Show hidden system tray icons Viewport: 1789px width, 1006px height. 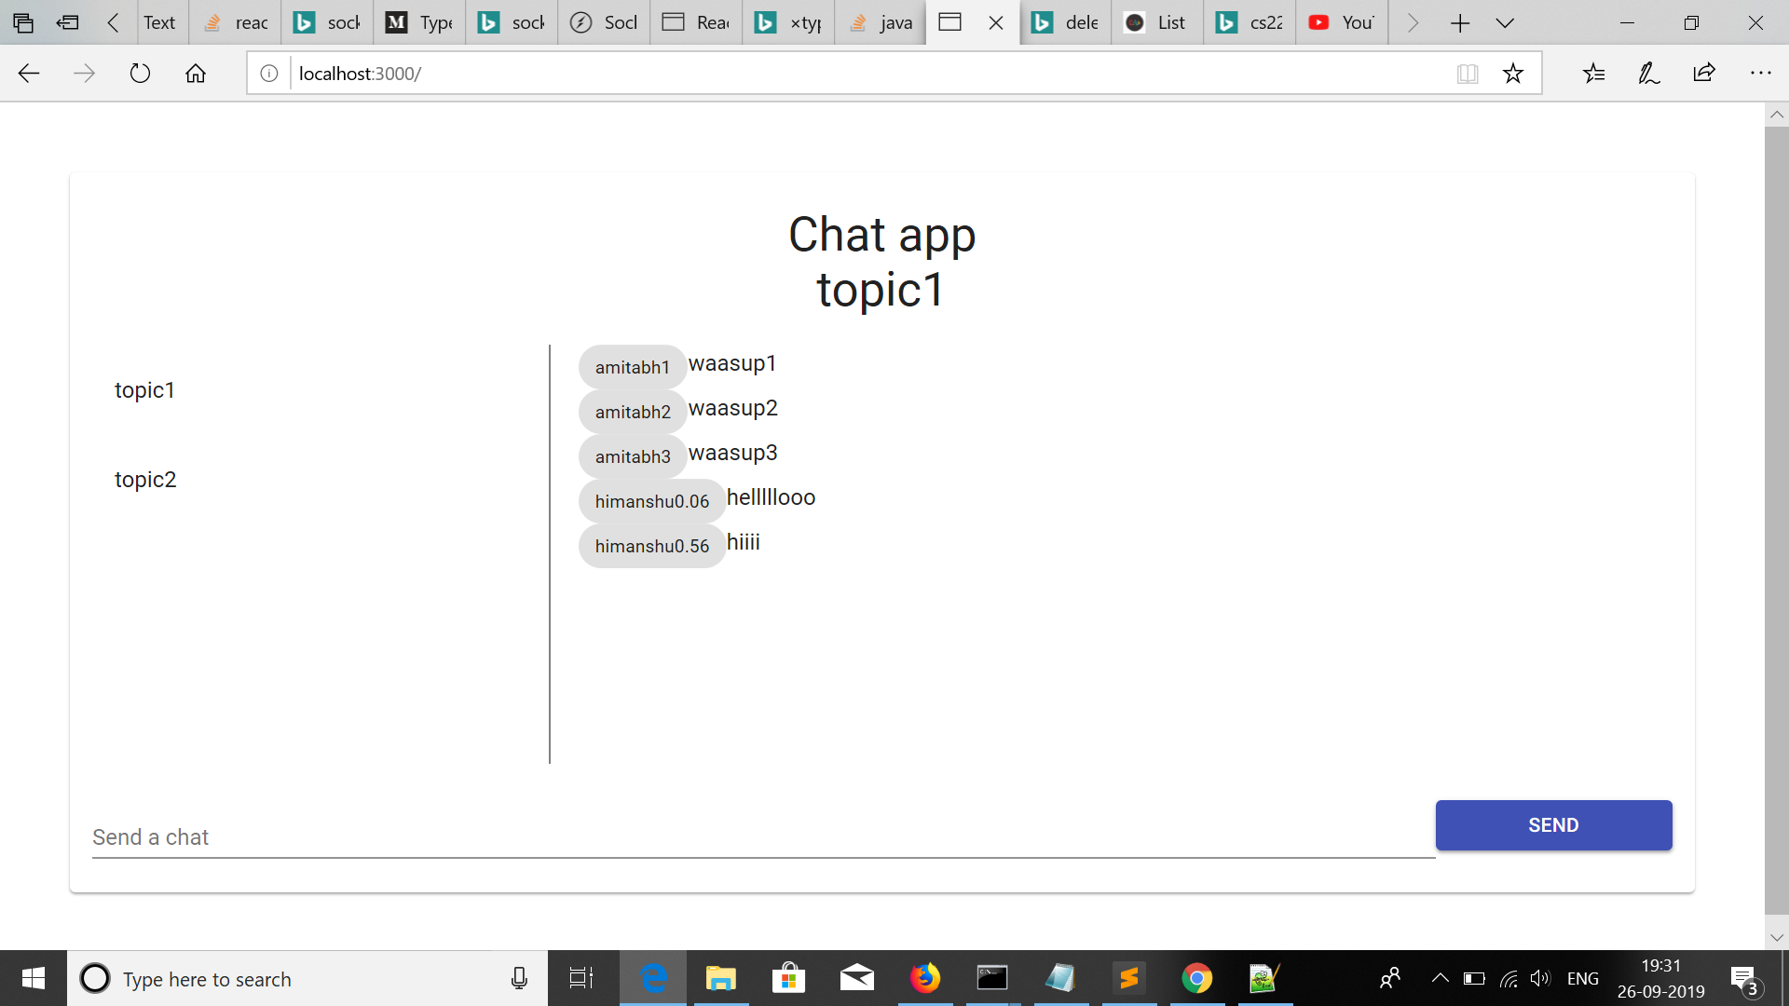point(1440,978)
